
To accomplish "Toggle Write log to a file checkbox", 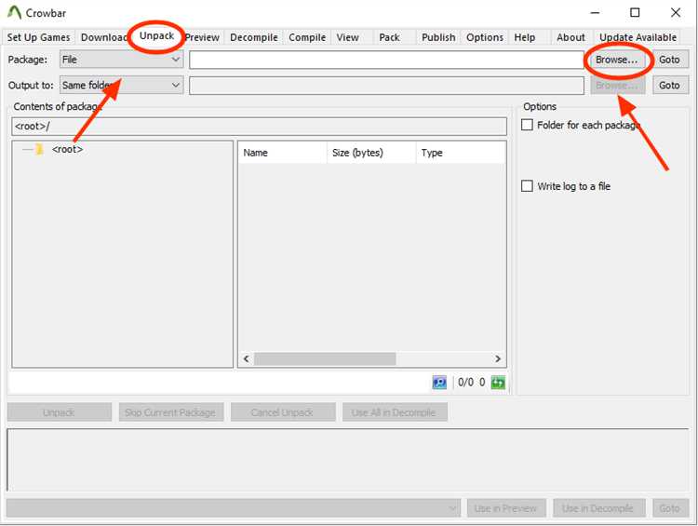I will tap(527, 185).
